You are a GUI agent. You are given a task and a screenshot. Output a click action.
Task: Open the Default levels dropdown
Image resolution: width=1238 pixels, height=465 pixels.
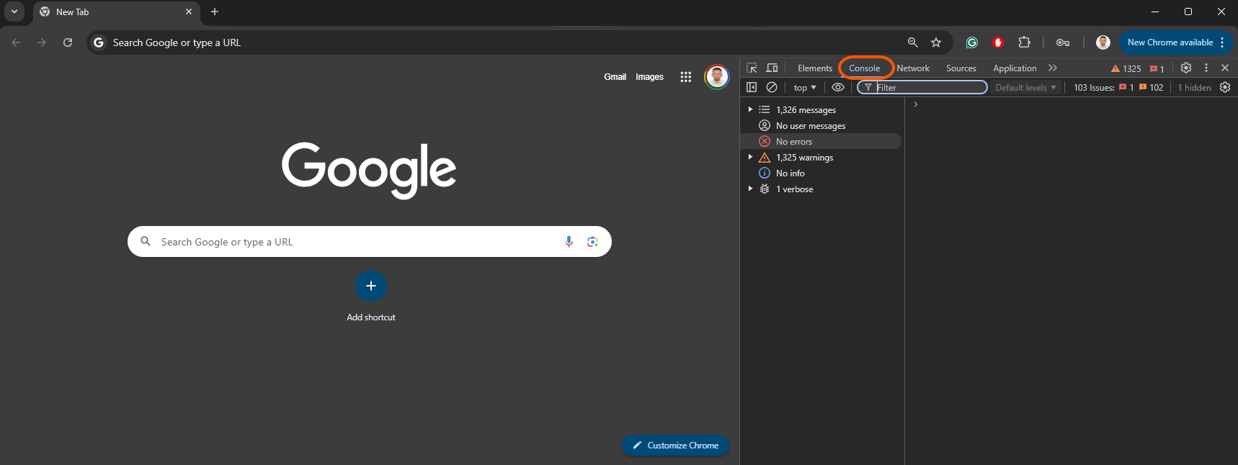1025,88
